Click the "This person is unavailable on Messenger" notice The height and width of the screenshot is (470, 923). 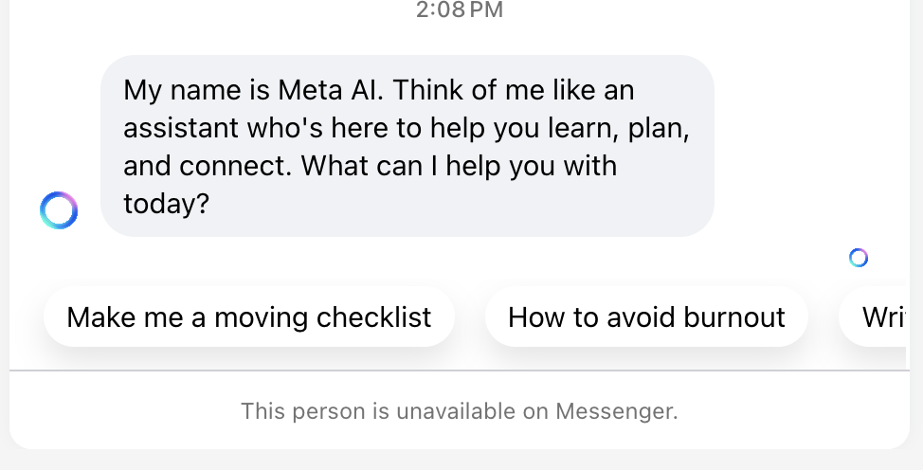[460, 411]
